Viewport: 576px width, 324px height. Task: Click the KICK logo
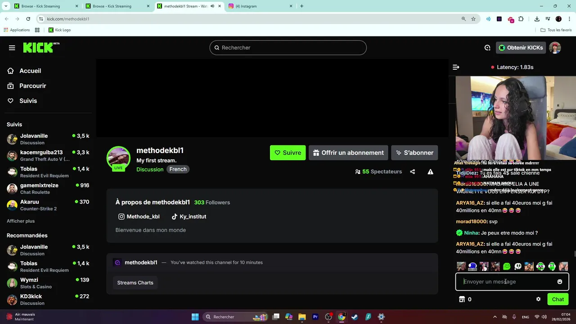coord(40,47)
